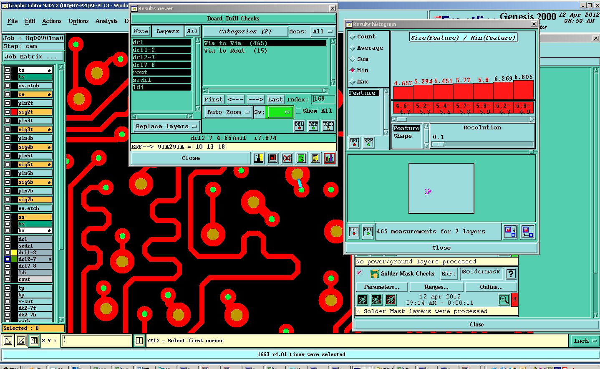This screenshot has height=369, width=600.
Task: Click the next arrow ---> button
Action: [255, 99]
